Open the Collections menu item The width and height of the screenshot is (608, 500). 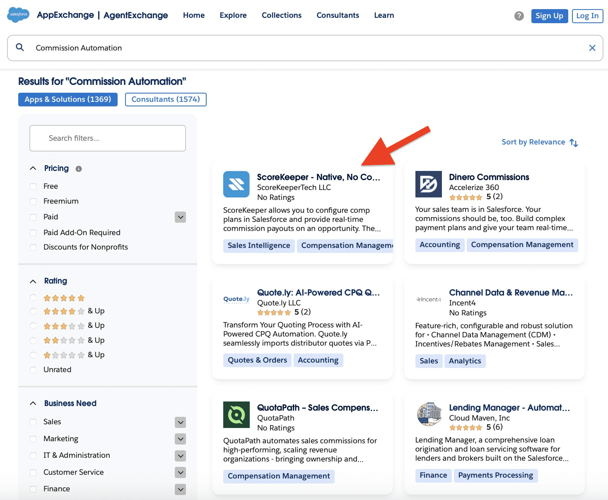pyautogui.click(x=281, y=15)
